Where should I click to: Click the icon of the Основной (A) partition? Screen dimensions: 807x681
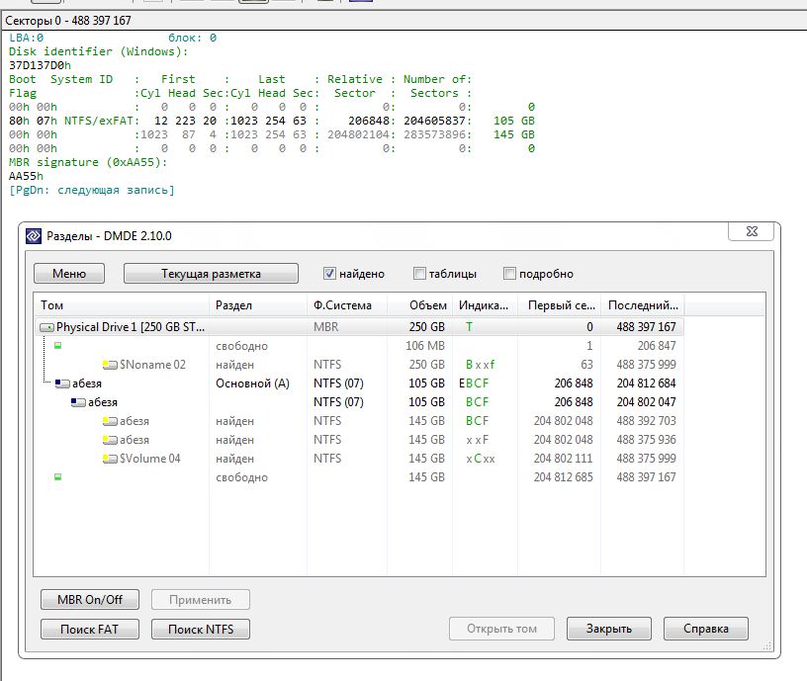click(63, 383)
